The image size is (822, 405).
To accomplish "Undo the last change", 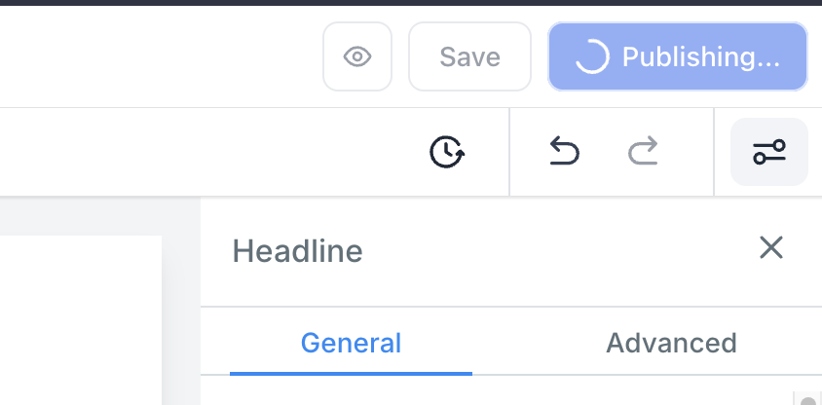I will [564, 152].
